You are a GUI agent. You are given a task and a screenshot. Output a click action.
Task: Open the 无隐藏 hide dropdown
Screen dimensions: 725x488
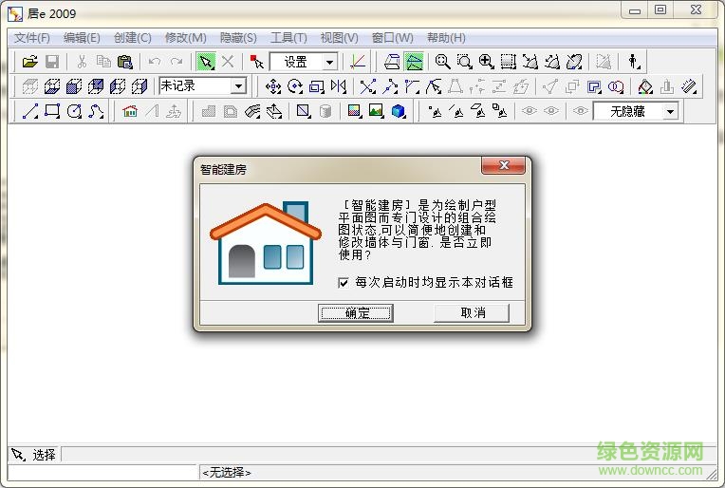click(x=670, y=111)
